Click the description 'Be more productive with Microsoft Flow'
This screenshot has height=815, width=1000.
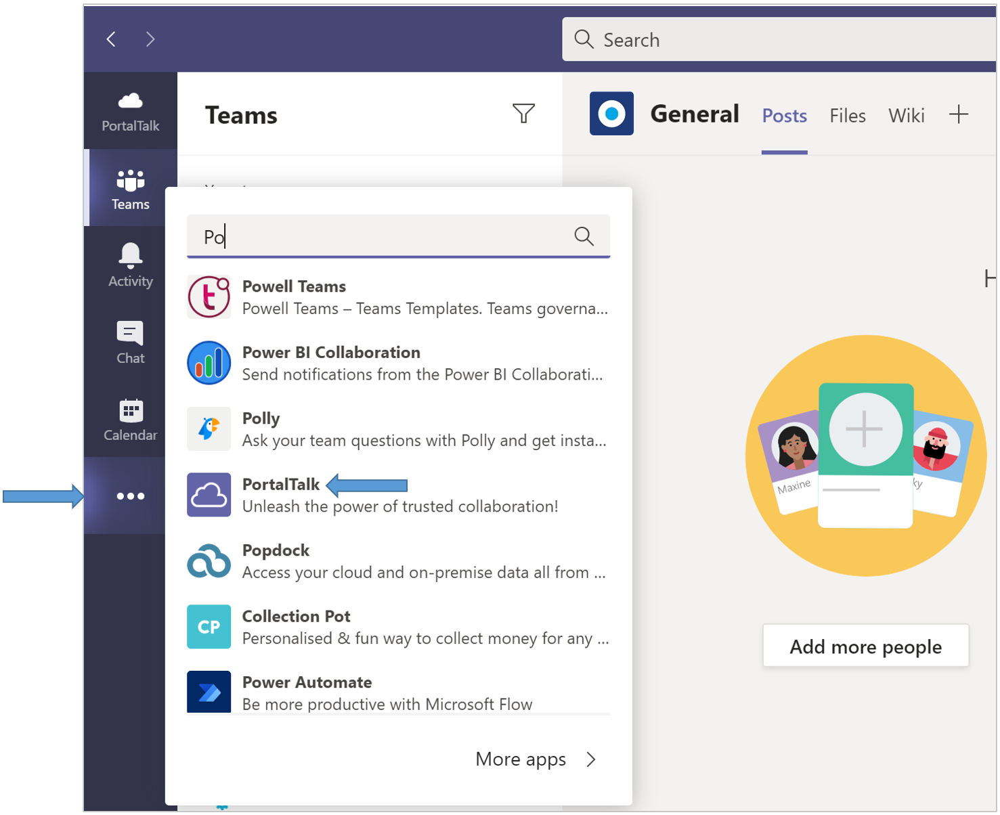387,704
